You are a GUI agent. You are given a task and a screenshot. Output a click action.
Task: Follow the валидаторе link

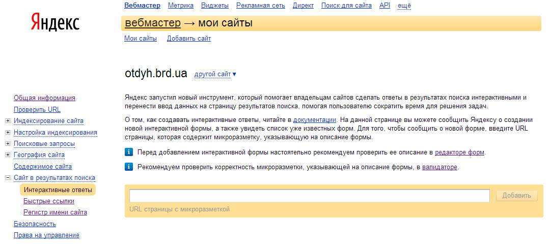(x=440, y=167)
